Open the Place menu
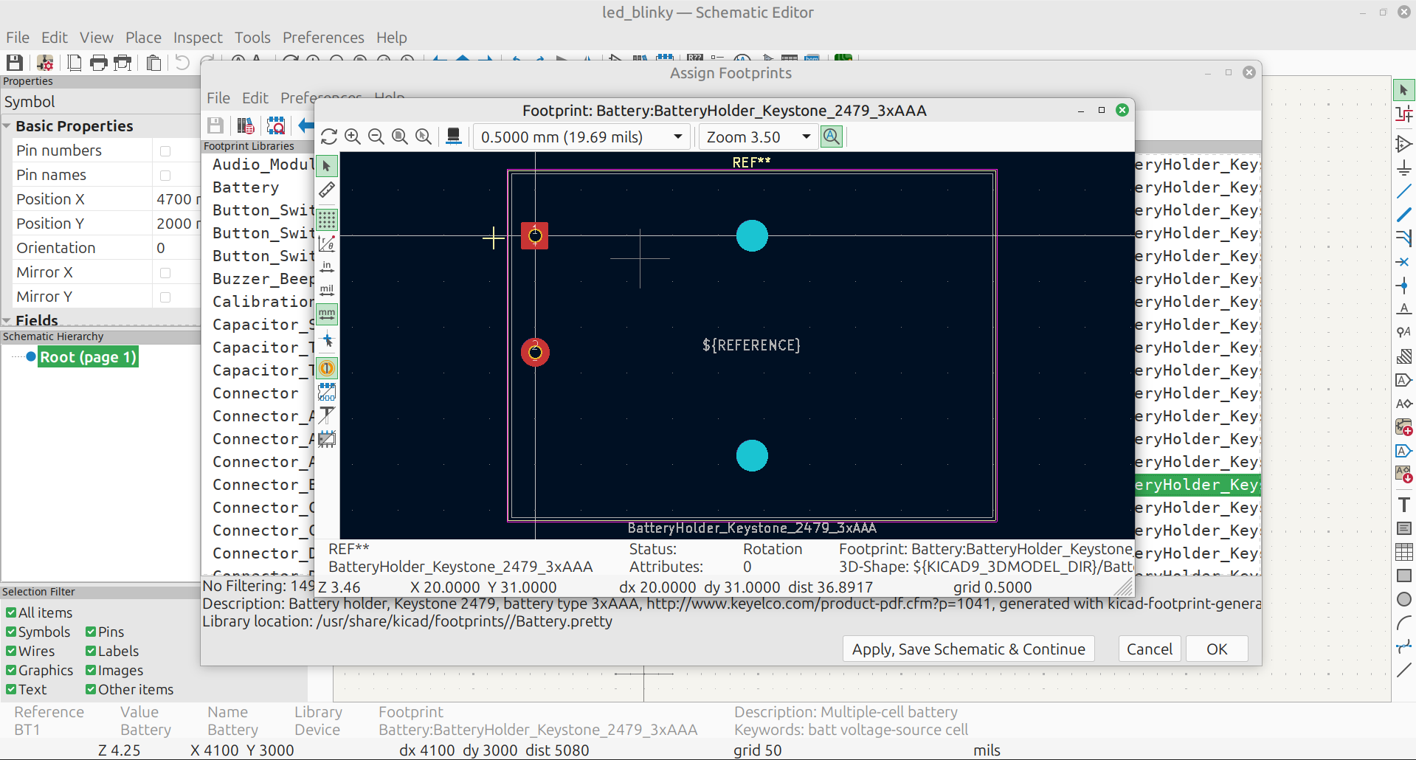The height and width of the screenshot is (760, 1416). click(143, 38)
